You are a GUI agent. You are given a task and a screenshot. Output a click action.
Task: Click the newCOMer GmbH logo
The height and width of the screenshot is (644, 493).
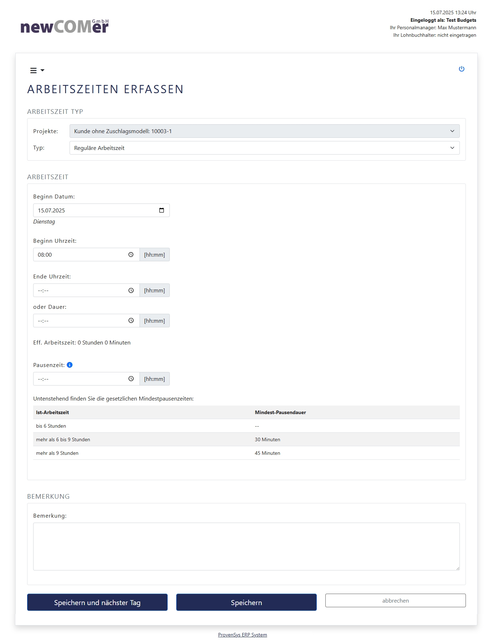coord(65,26)
